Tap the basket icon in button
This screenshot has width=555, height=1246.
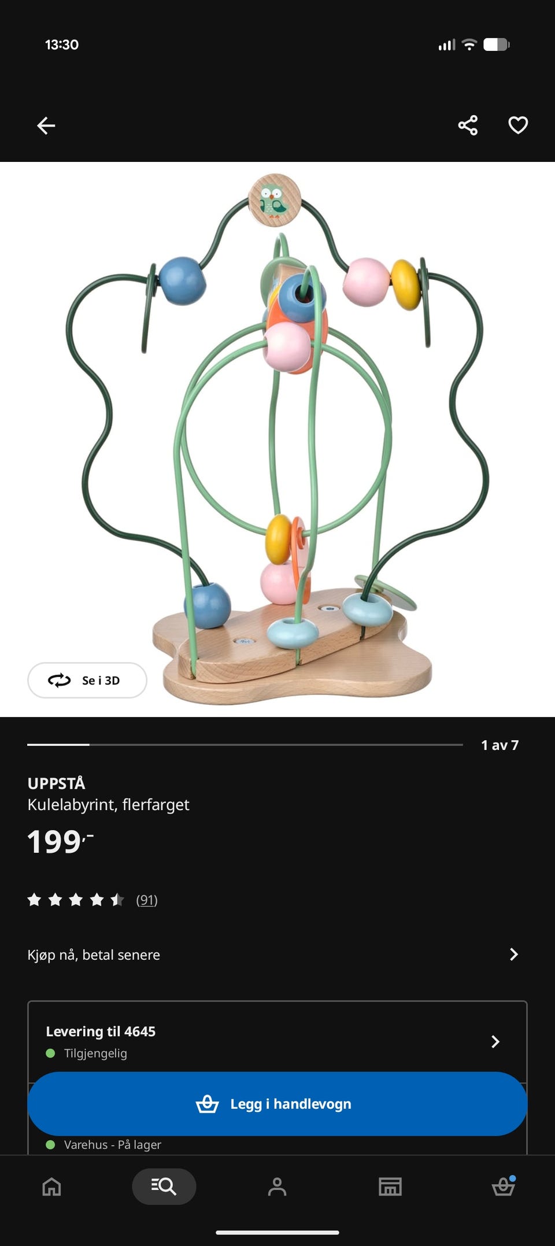click(207, 1104)
